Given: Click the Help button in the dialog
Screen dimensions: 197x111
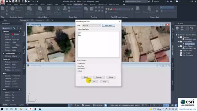Looking at the screenshot, I should pyautogui.click(x=104, y=82).
